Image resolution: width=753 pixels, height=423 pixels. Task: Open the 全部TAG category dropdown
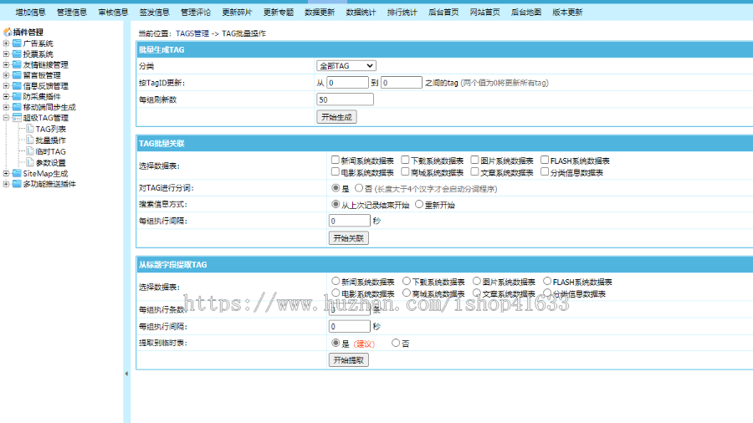pos(346,65)
